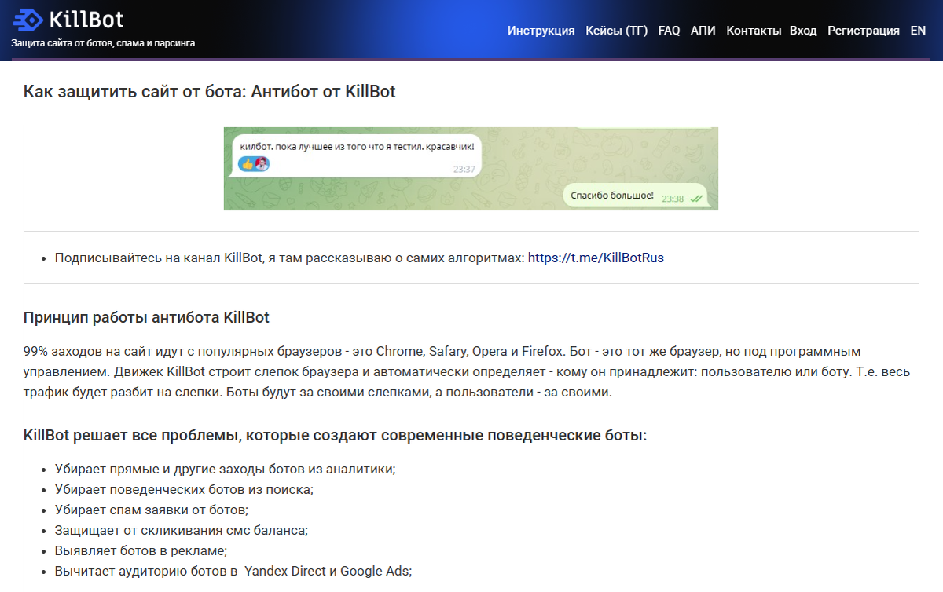This screenshot has height=592, width=943.
Task: Click 'Спасибо большое!' reply bubble
Action: [635, 196]
